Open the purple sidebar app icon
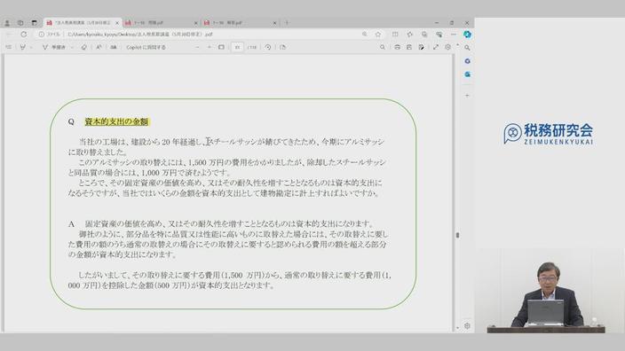The image size is (625, 351). click(x=467, y=61)
